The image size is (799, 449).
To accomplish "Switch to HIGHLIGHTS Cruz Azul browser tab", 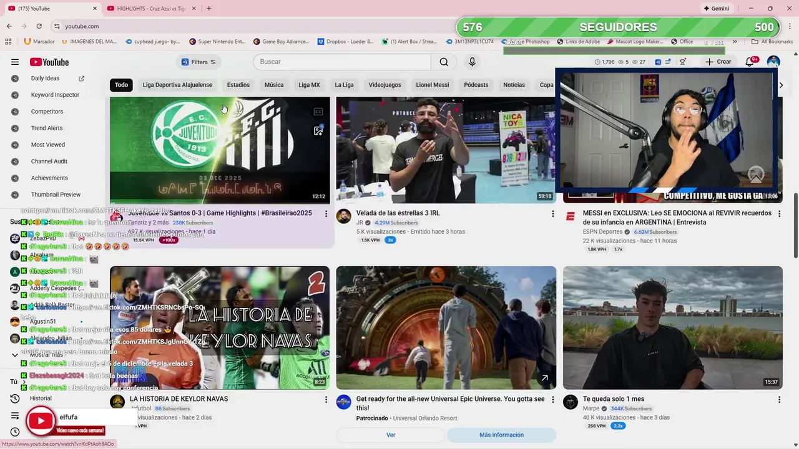I will click(150, 9).
